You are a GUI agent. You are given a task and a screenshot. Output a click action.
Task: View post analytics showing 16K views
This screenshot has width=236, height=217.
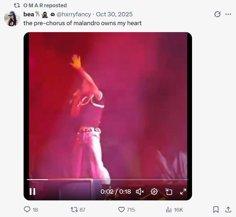(169, 209)
